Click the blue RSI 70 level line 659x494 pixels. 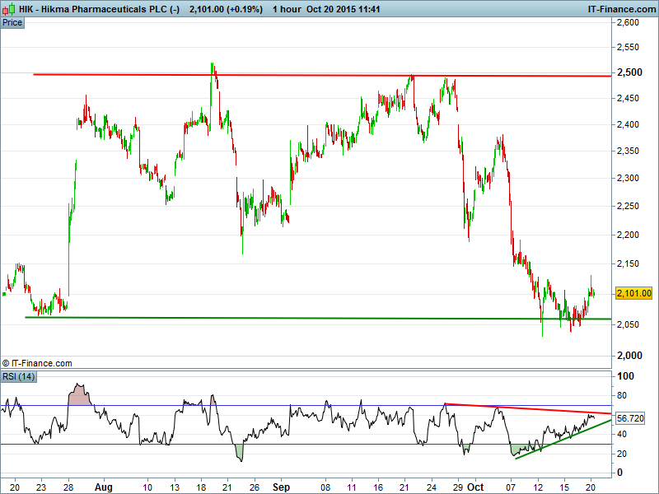(x=329, y=405)
